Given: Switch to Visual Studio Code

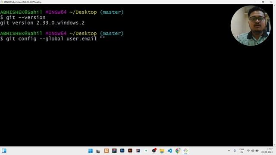Looking at the screenshot, I should click(x=169, y=151).
